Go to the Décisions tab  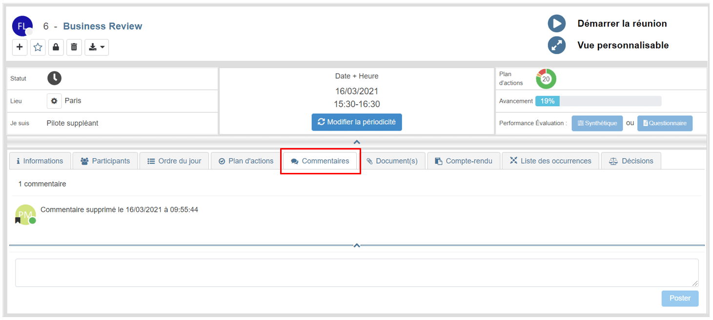631,161
